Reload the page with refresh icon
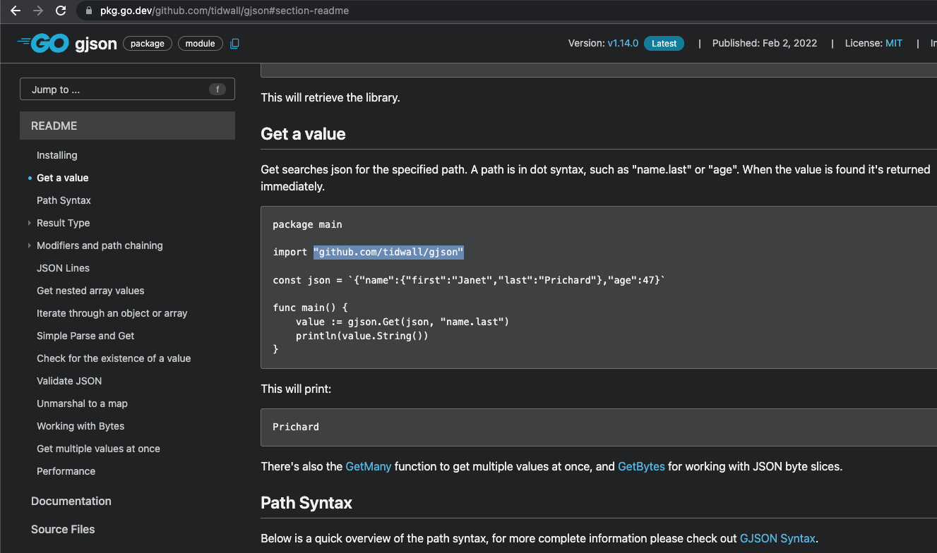Image resolution: width=937 pixels, height=553 pixels. (x=61, y=11)
